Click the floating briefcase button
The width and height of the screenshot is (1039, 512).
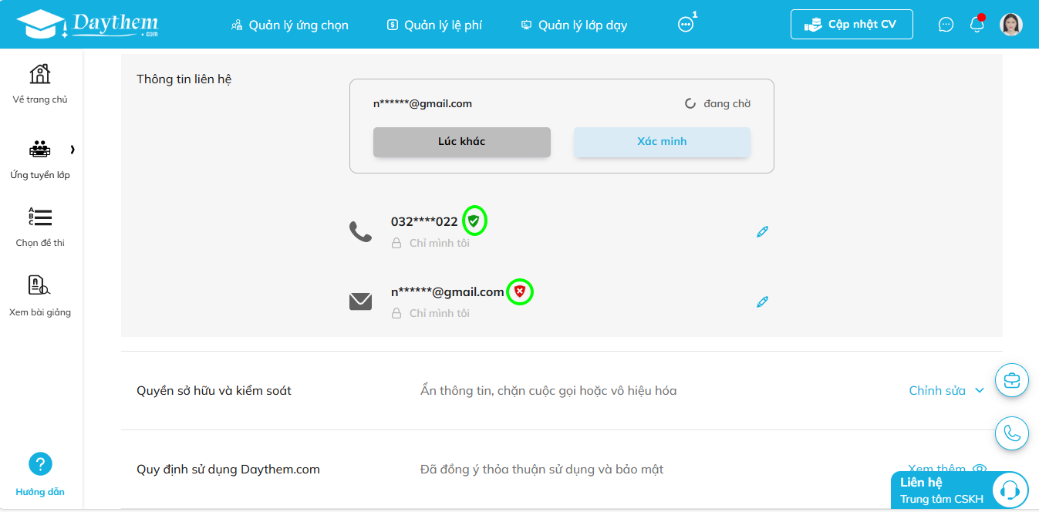pyautogui.click(x=1013, y=381)
